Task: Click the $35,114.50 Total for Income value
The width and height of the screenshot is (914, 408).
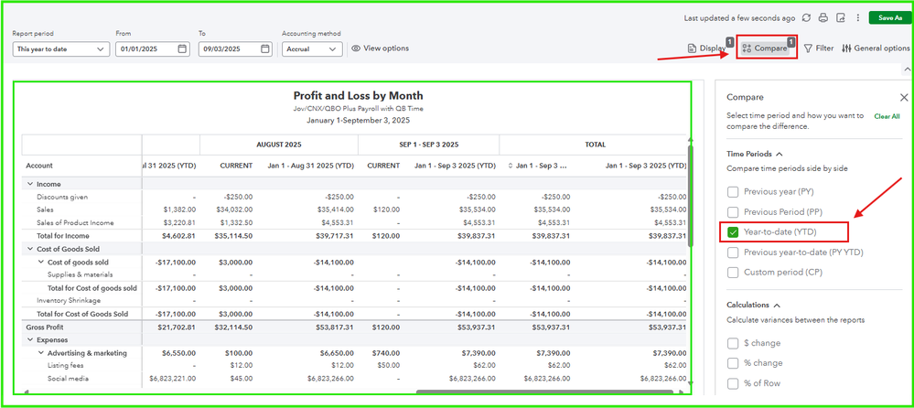Action: click(235, 236)
